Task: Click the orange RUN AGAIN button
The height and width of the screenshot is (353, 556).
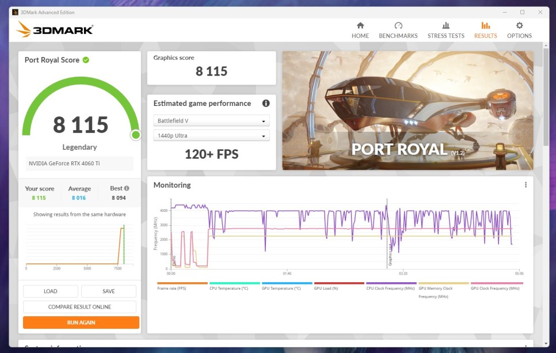Action: point(81,322)
